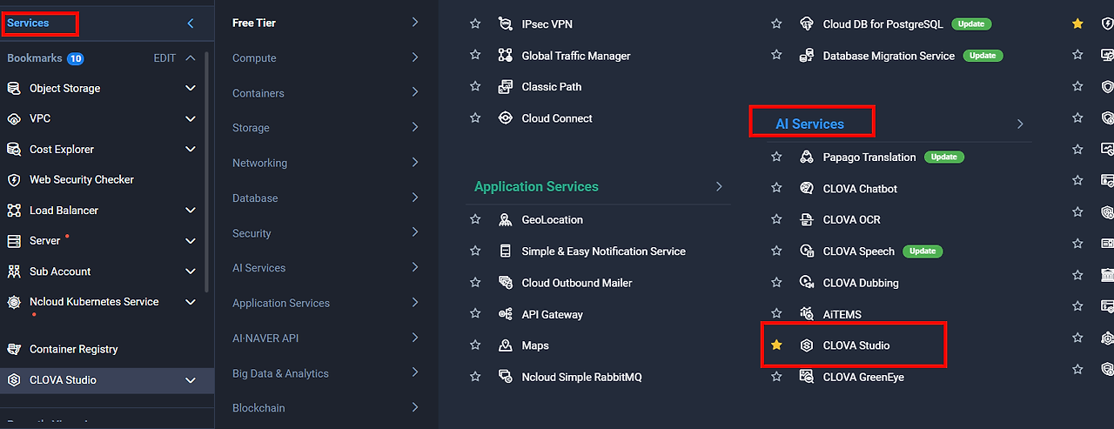1114x429 pixels.
Task: Click the Container Registry icon
Action: (14, 349)
